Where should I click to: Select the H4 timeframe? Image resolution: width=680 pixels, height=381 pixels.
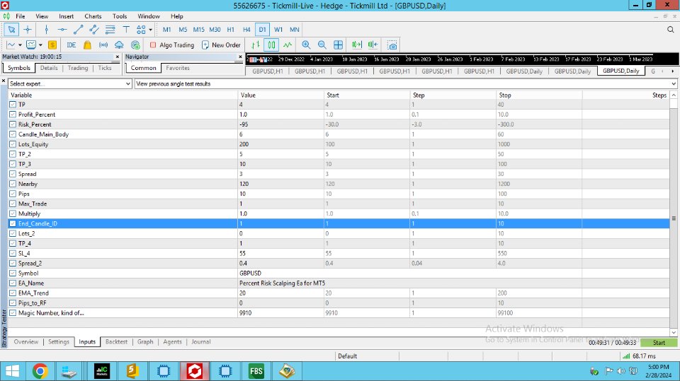pos(246,30)
